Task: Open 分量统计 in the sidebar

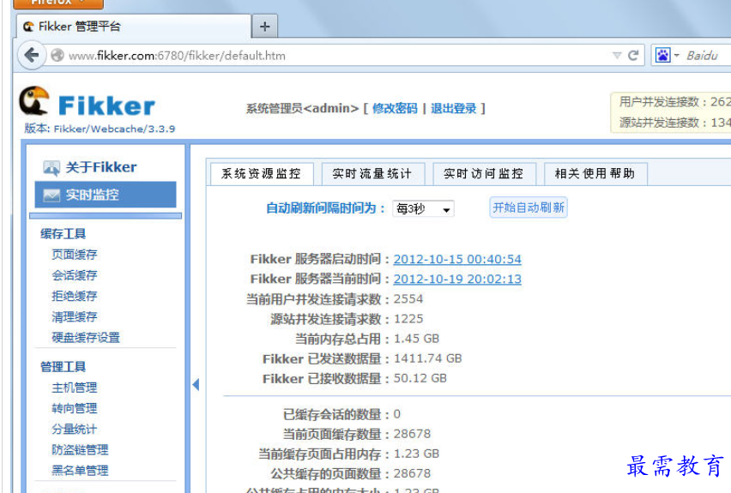Action: pos(75,430)
